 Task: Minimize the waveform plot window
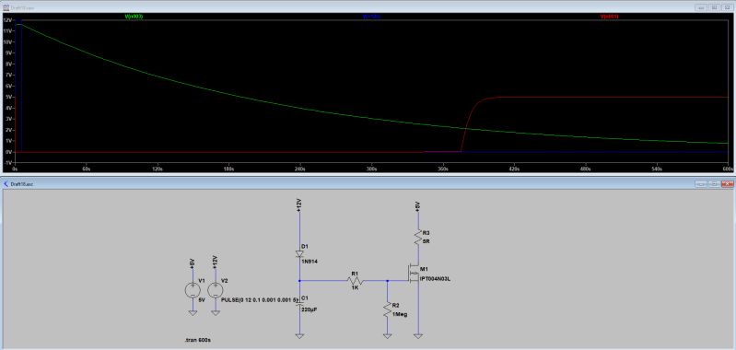pos(701,8)
